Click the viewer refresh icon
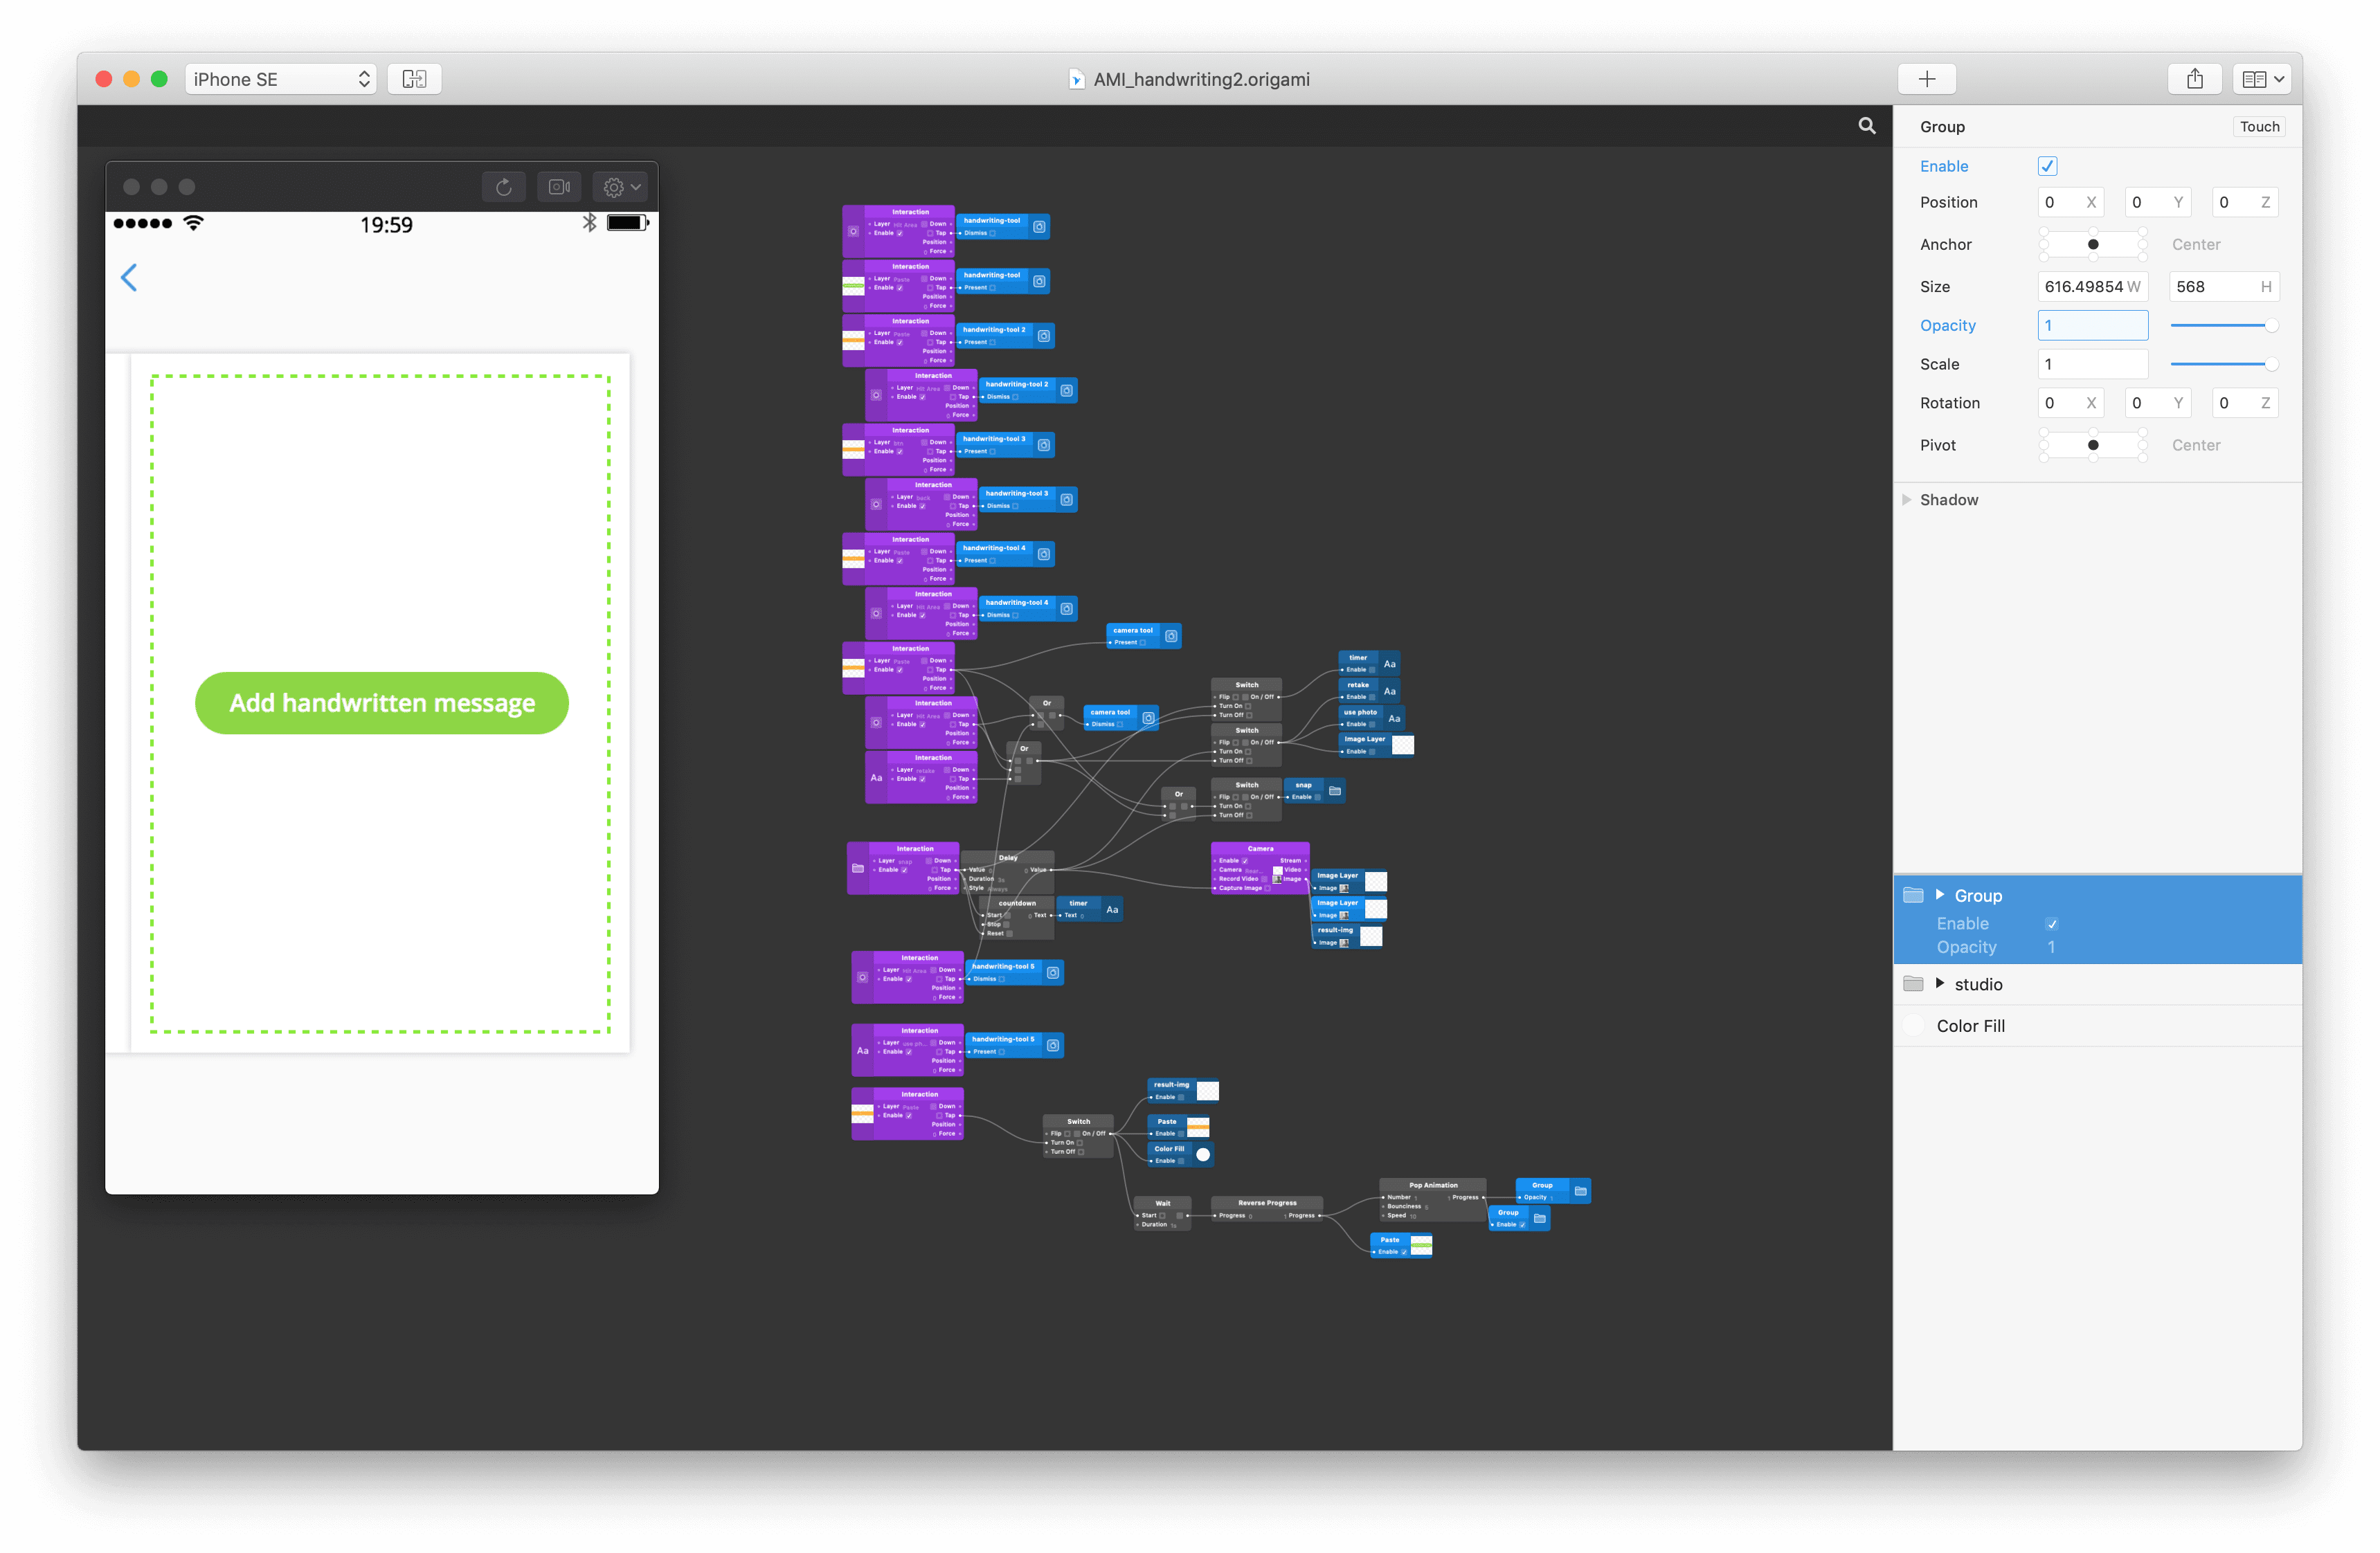 [504, 187]
